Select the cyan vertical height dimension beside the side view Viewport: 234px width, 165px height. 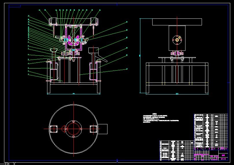(140, 56)
